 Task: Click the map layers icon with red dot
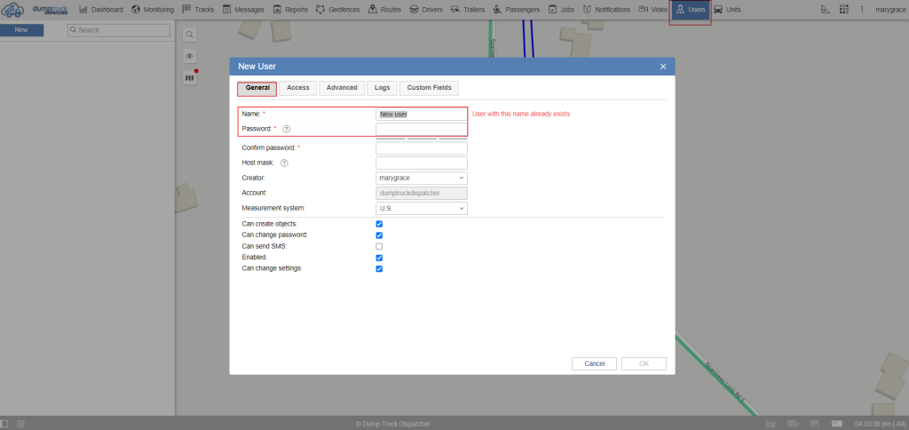(189, 78)
